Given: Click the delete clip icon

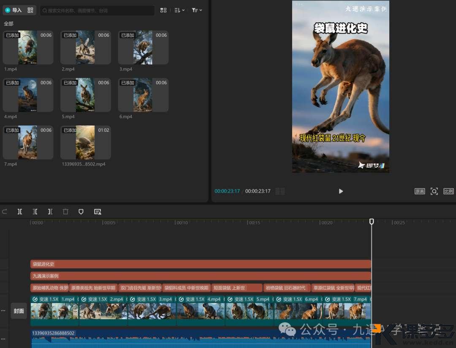Looking at the screenshot, I should tap(66, 212).
